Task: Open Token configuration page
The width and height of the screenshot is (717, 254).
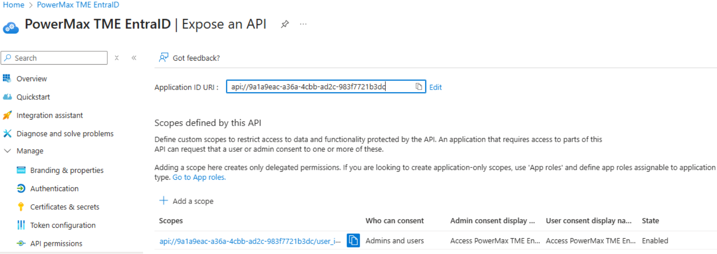Action: coord(63,225)
